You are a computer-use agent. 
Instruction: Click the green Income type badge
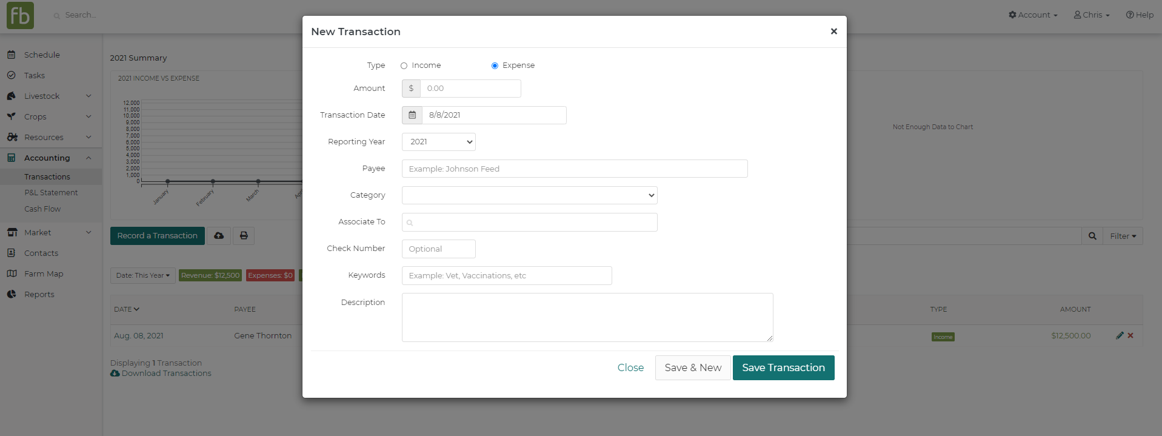[x=943, y=337]
